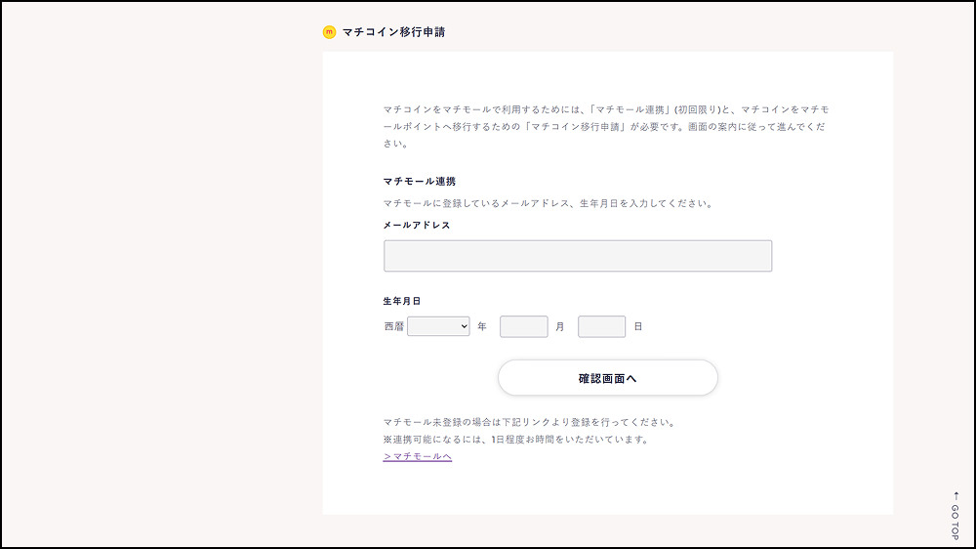Click the 月 label after the month box
Viewport: 976px width, 549px height.
(560, 326)
